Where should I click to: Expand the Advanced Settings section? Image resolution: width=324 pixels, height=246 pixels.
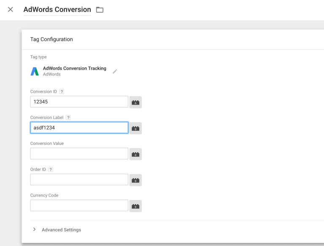[x=34, y=230]
